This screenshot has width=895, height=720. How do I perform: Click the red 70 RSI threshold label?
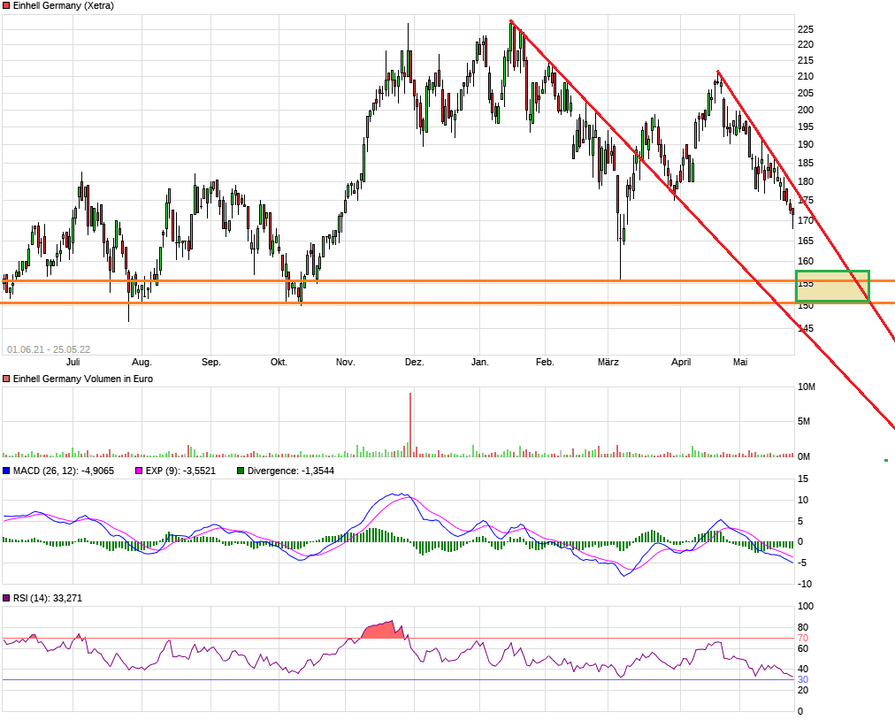pyautogui.click(x=802, y=638)
